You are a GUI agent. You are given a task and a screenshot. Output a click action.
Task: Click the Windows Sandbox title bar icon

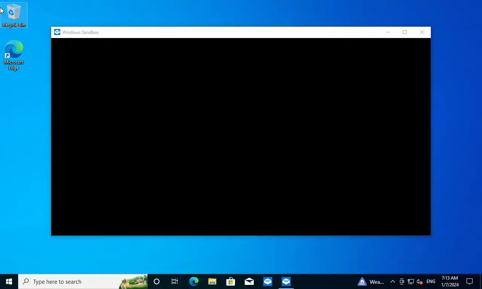pos(57,32)
